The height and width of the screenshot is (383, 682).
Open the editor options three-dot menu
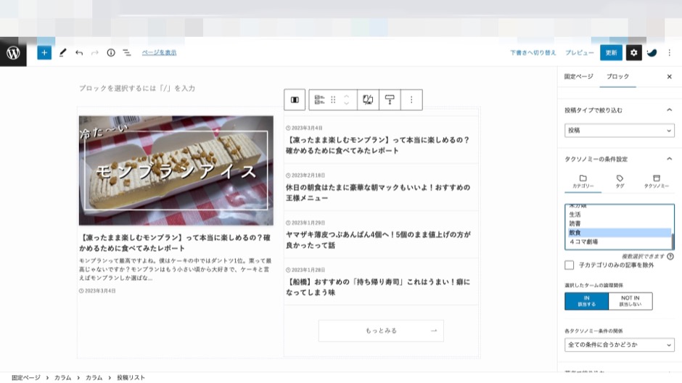670,53
